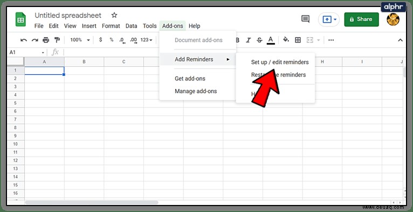Open comment history speech bubble icon
Image resolution: width=413 pixels, height=212 pixels.
tap(305, 19)
